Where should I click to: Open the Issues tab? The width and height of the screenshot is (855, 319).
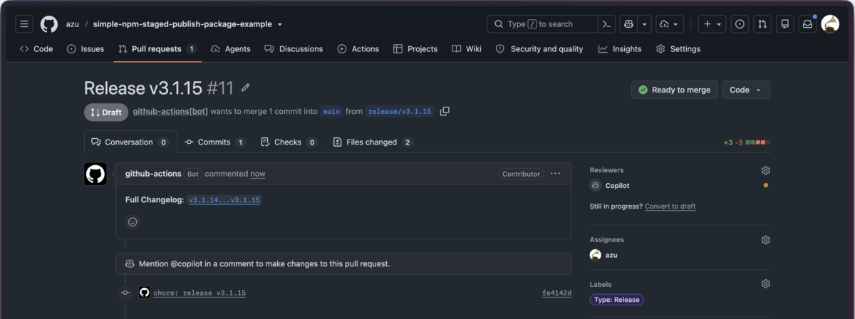point(85,49)
